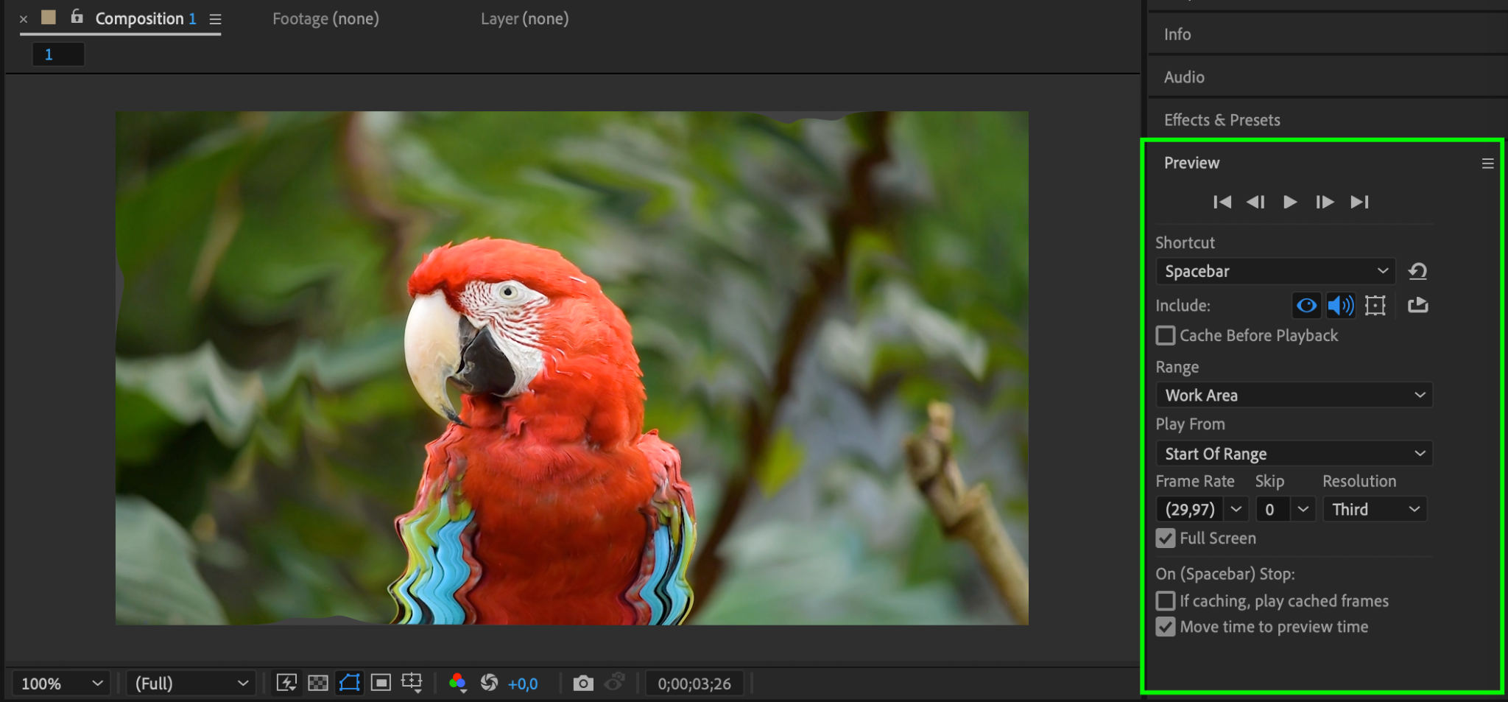1508x702 pixels.
Task: Jump to first frame in Preview
Action: click(x=1222, y=202)
